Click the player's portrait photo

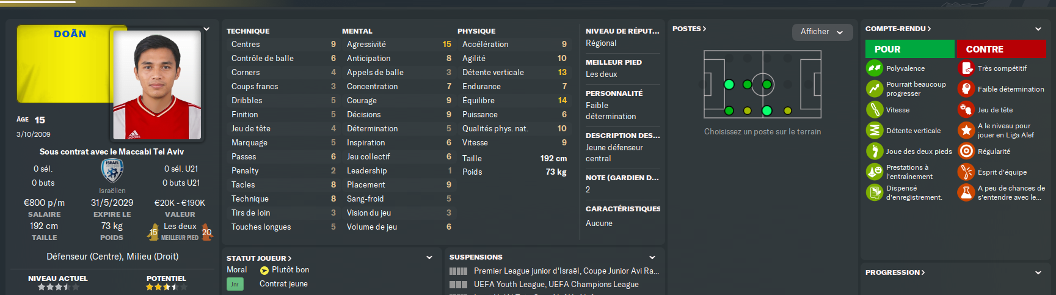pyautogui.click(x=157, y=84)
